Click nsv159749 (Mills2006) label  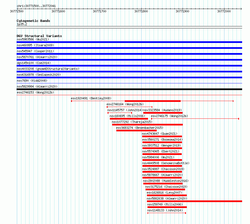pyautogui.click(x=165, y=204)
